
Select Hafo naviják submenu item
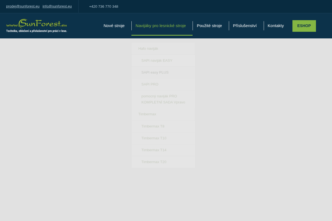pyautogui.click(x=163, y=49)
